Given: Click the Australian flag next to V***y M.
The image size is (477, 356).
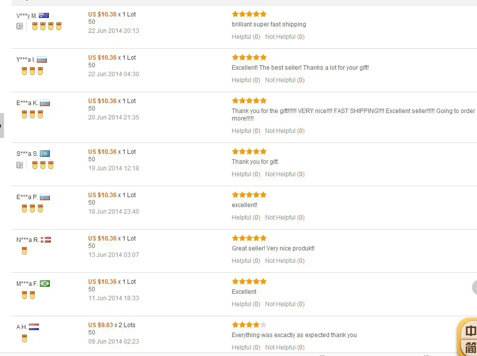Looking at the screenshot, I should (44, 15).
